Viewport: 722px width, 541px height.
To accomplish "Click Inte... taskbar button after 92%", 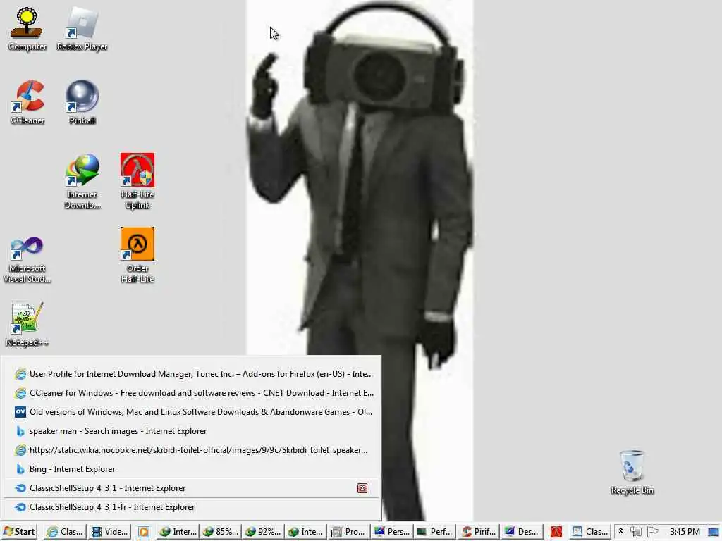I will [305, 532].
